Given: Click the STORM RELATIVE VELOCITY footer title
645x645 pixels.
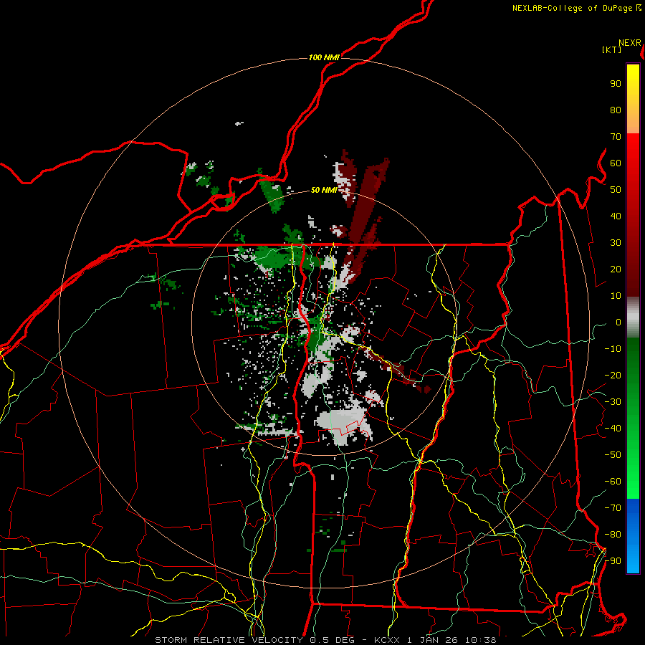Looking at the screenshot, I should pyautogui.click(x=229, y=640).
